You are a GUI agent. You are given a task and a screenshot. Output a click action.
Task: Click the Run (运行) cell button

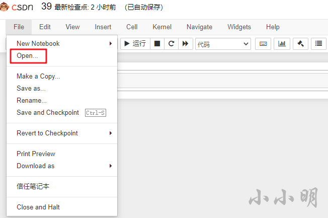click(135, 44)
